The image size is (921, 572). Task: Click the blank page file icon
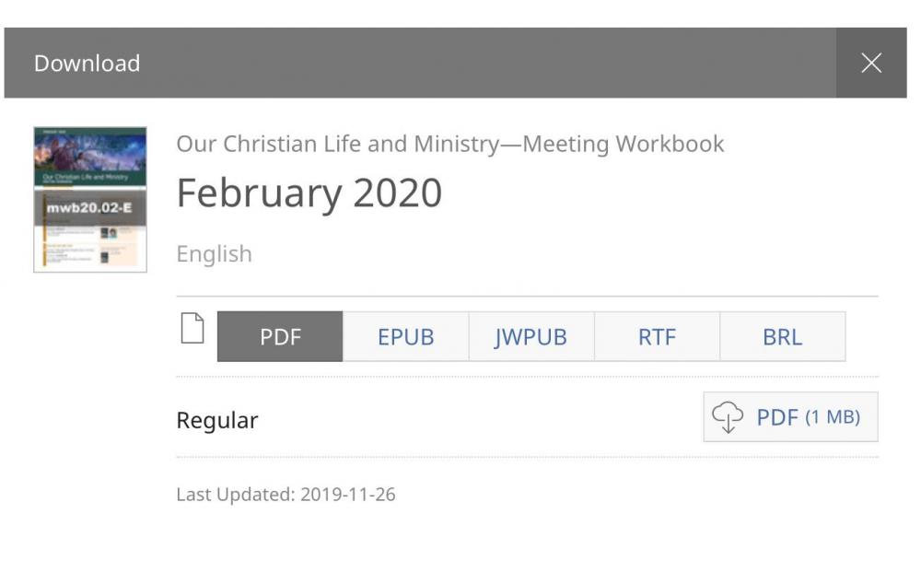[192, 329]
